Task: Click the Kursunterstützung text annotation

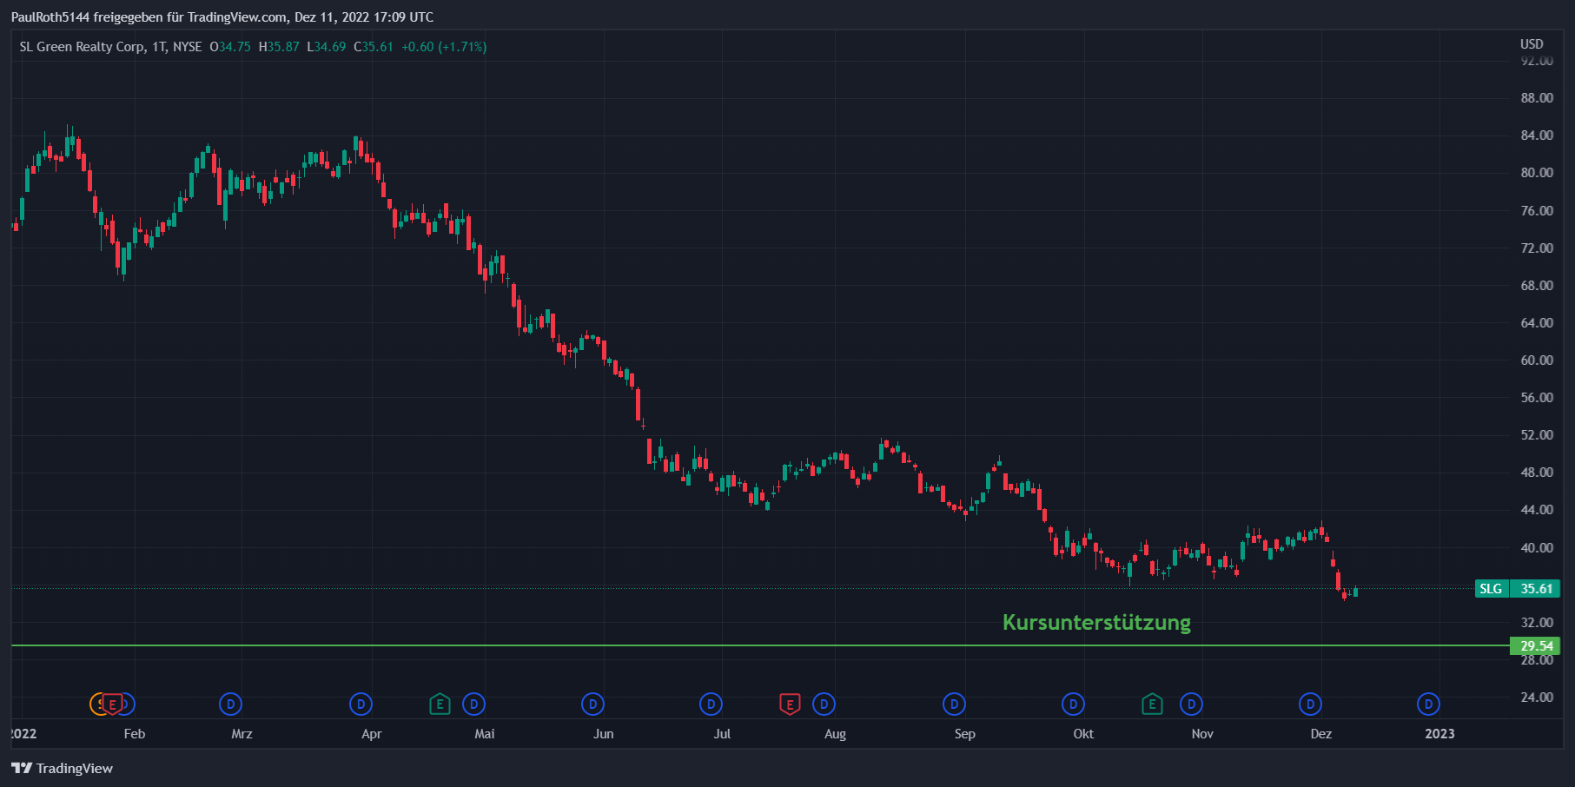Action: pos(1096,622)
